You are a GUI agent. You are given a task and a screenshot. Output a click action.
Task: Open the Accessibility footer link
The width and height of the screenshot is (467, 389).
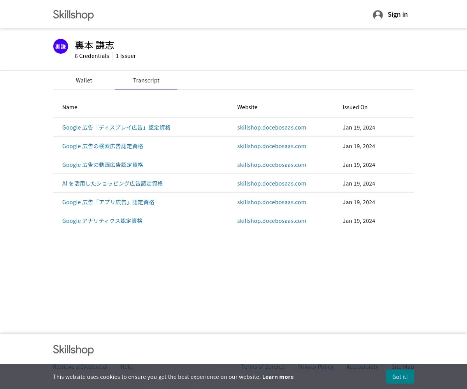362,366
